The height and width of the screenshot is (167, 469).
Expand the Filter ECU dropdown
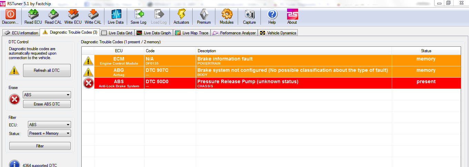click(49, 125)
